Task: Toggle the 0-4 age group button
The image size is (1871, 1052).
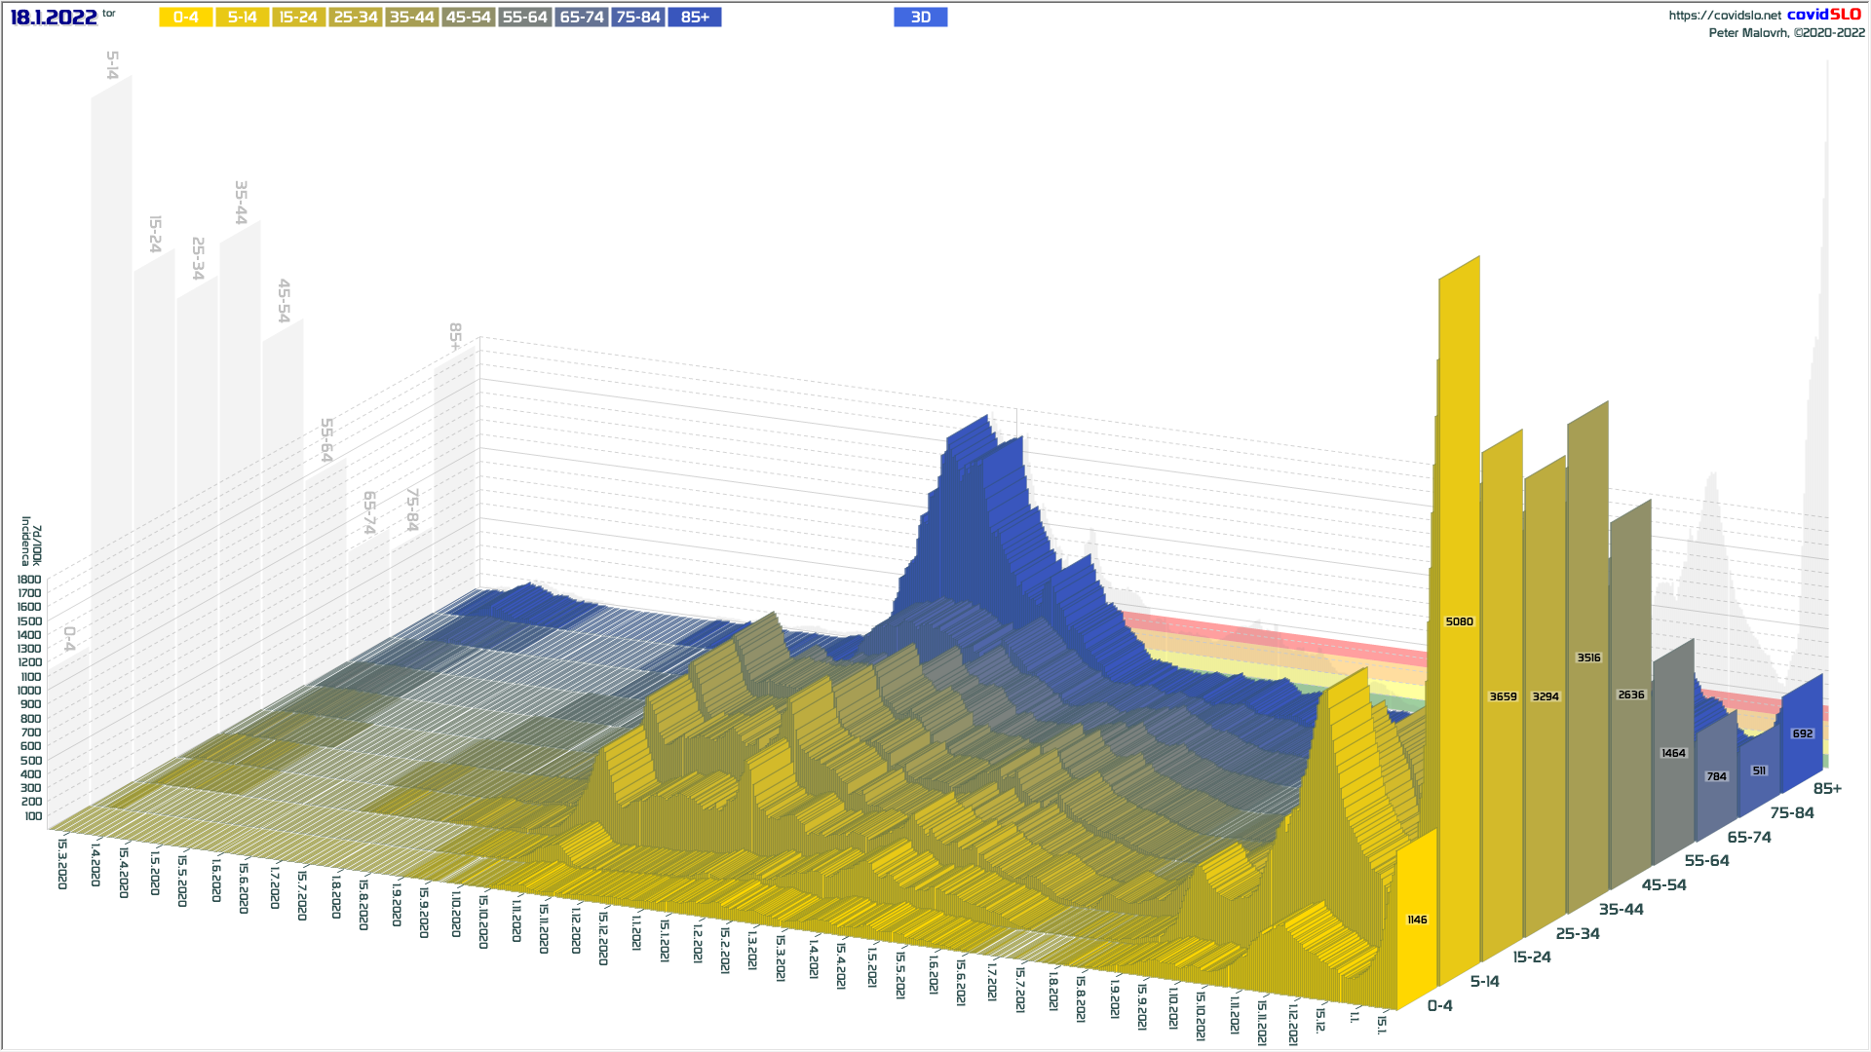Action: click(185, 18)
